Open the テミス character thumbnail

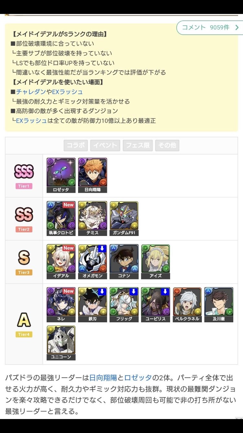tap(92, 218)
